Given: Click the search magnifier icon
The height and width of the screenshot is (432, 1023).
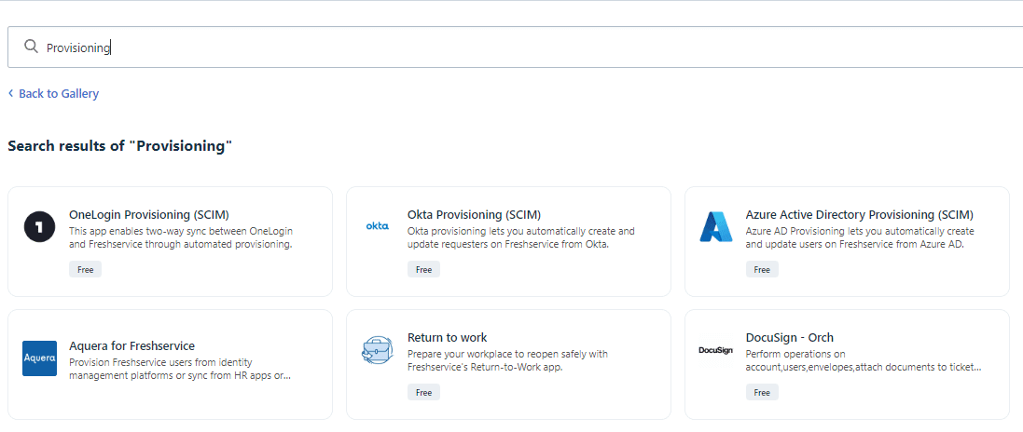Looking at the screenshot, I should coord(31,47).
